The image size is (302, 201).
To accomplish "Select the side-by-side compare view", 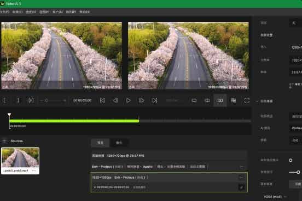I will pos(220,100).
